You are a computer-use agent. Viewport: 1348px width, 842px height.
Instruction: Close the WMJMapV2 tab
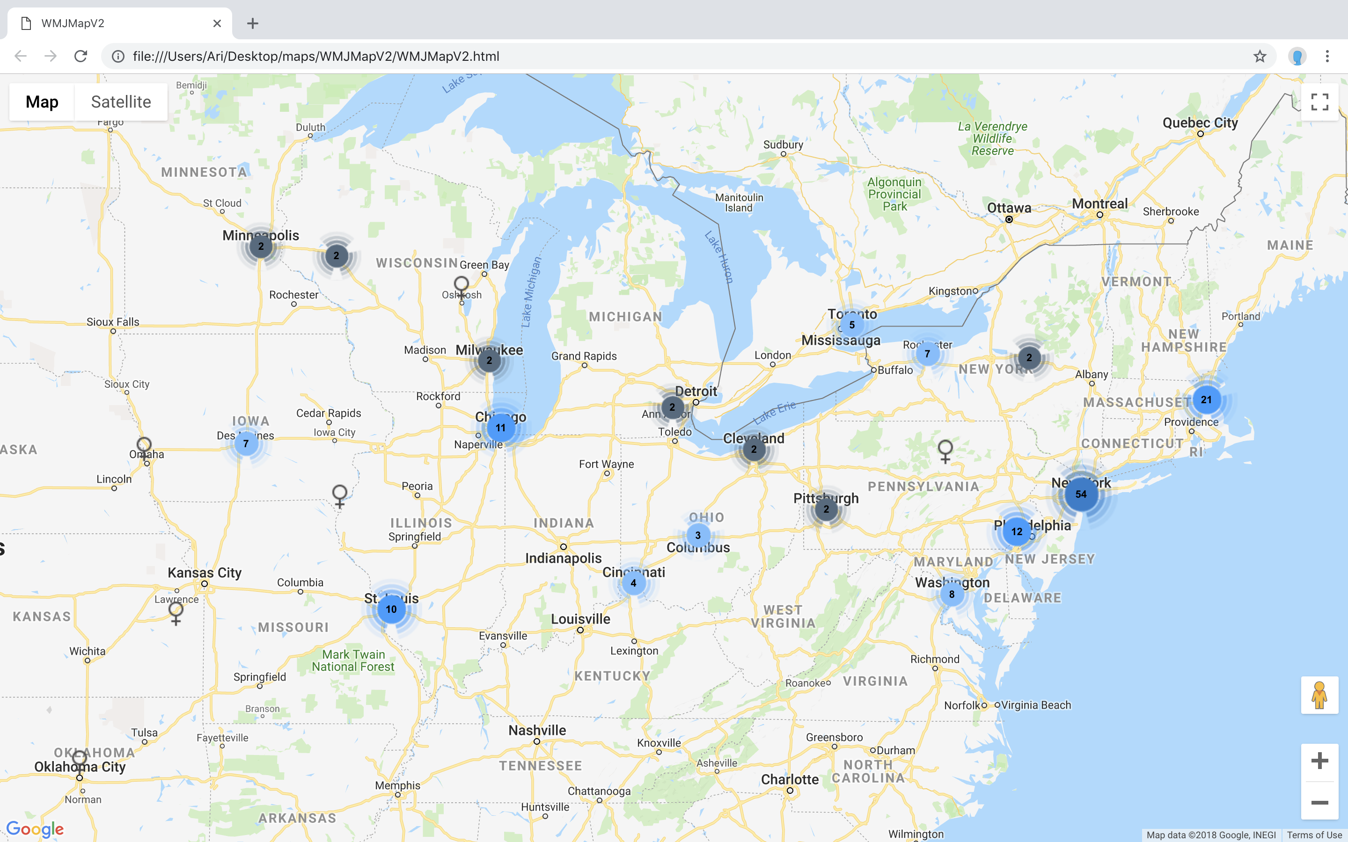pyautogui.click(x=217, y=23)
